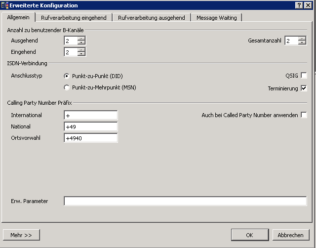Confirm settings with the OK button

[x=250, y=235]
